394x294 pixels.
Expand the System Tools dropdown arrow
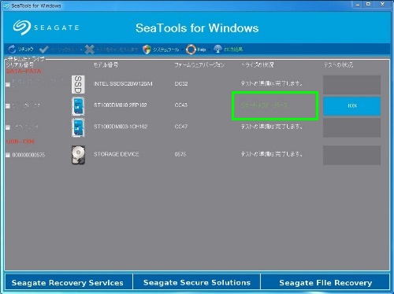click(x=182, y=50)
